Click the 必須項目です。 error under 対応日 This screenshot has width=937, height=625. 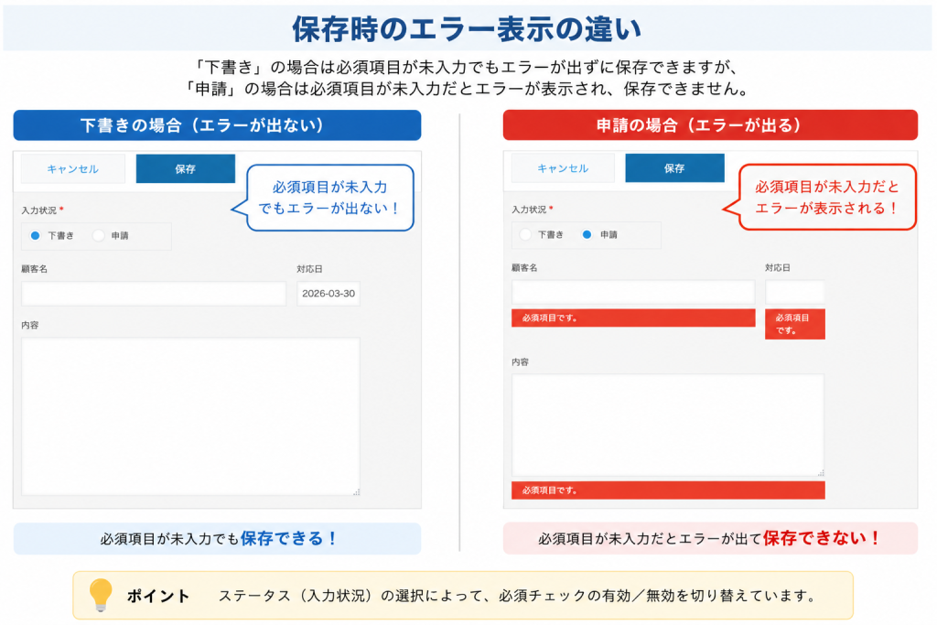tap(795, 324)
